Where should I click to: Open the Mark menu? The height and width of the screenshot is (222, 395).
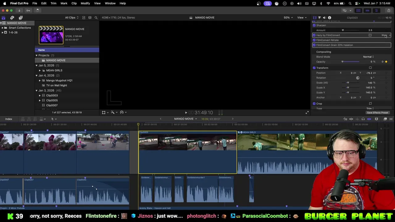click(64, 3)
